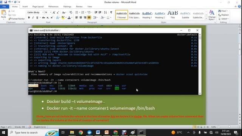Open the File tab
This screenshot has height=136, width=242.
point(4,6)
